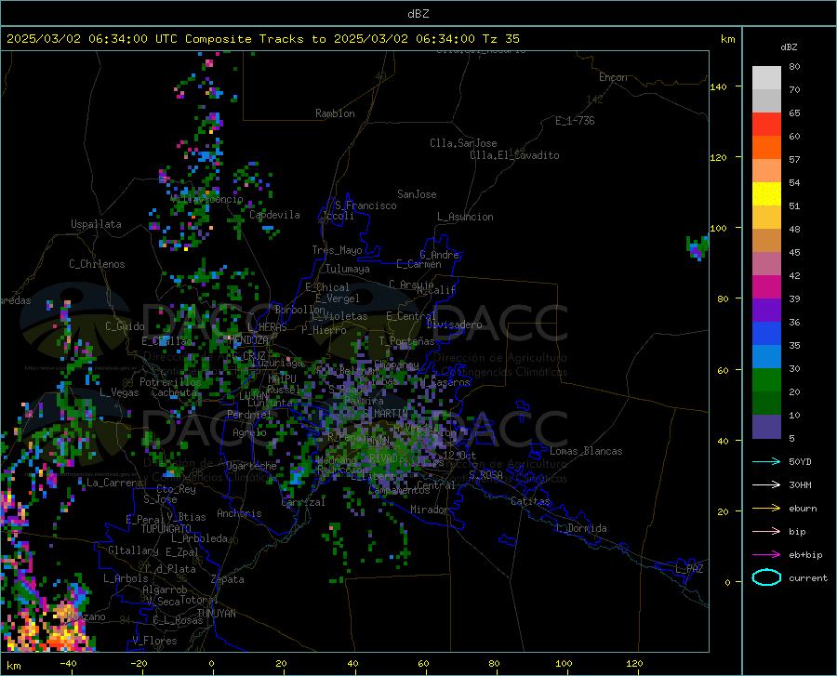Click the Lomas_Blancas label
Screen dimensions: 837x676
pyautogui.click(x=586, y=451)
